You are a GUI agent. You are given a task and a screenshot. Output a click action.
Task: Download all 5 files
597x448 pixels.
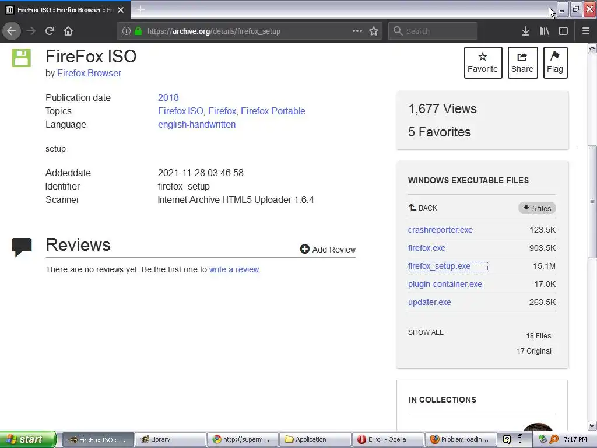click(537, 208)
